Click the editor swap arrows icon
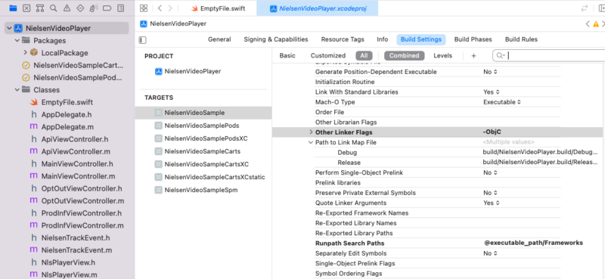 click(585, 8)
